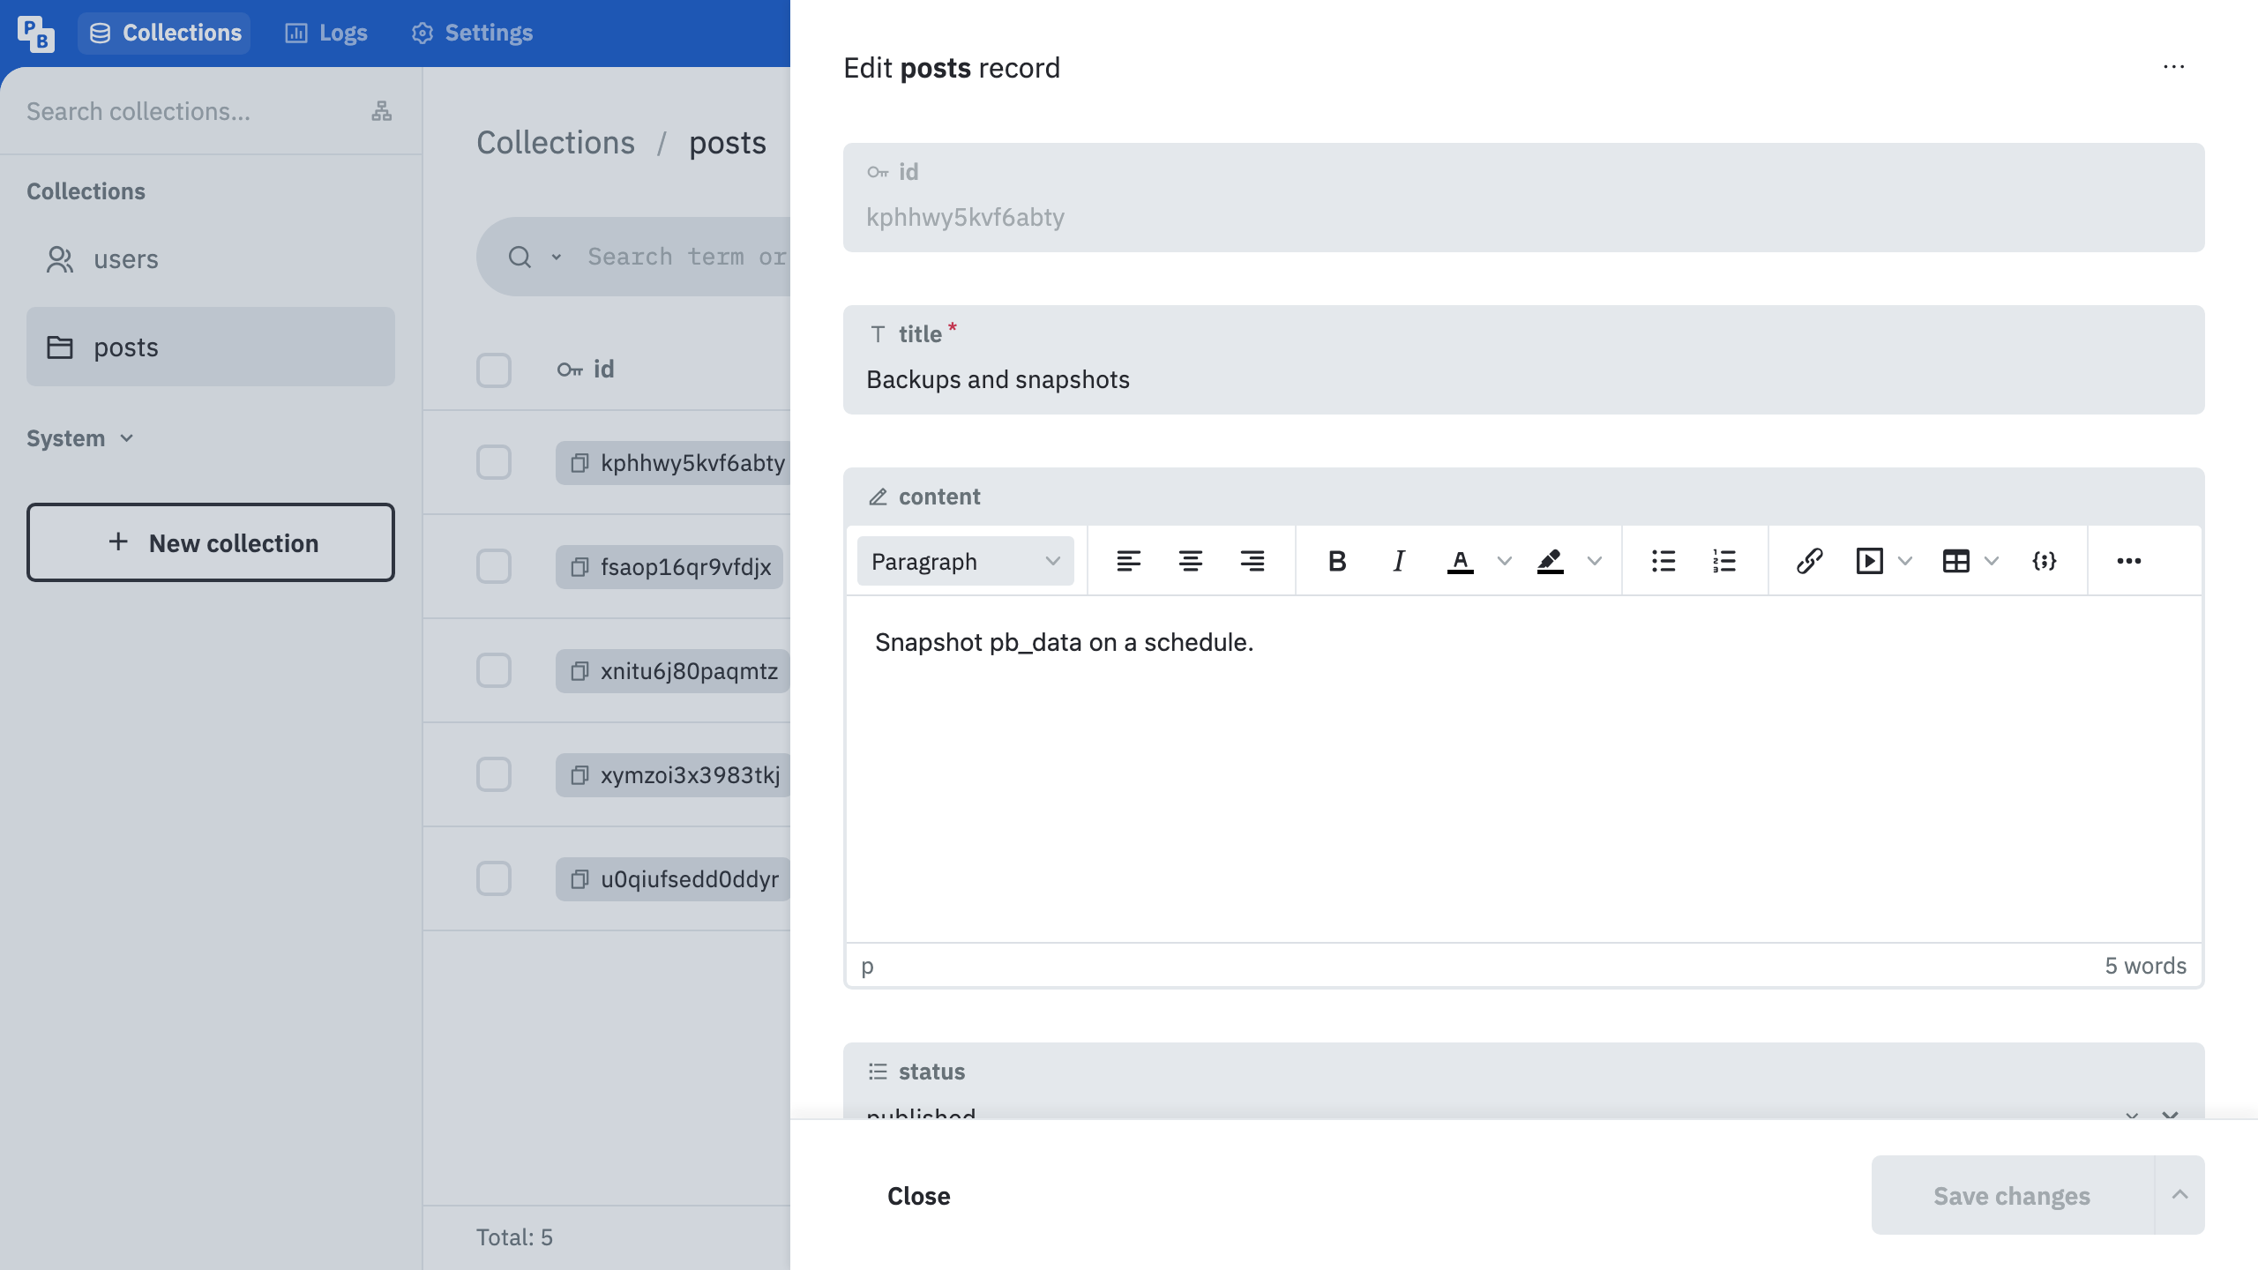Check the xymzoi3x3983tkj row checkbox
Viewport: 2258px width, 1270px height.
pos(494,774)
